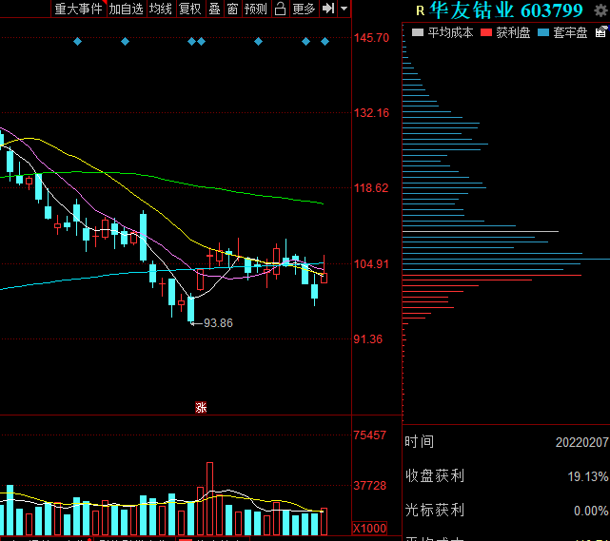Click the longest blue bar in chip distribution
Screen dimensions: 610x541
pos(506,259)
